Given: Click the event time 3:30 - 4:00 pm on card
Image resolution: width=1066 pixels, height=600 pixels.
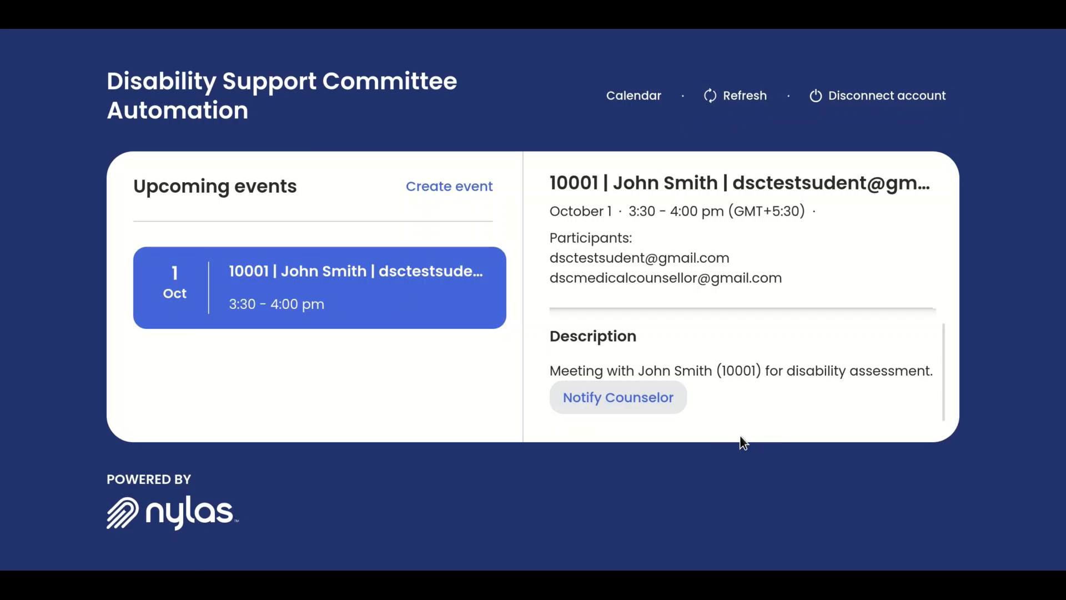Looking at the screenshot, I should click(x=276, y=304).
